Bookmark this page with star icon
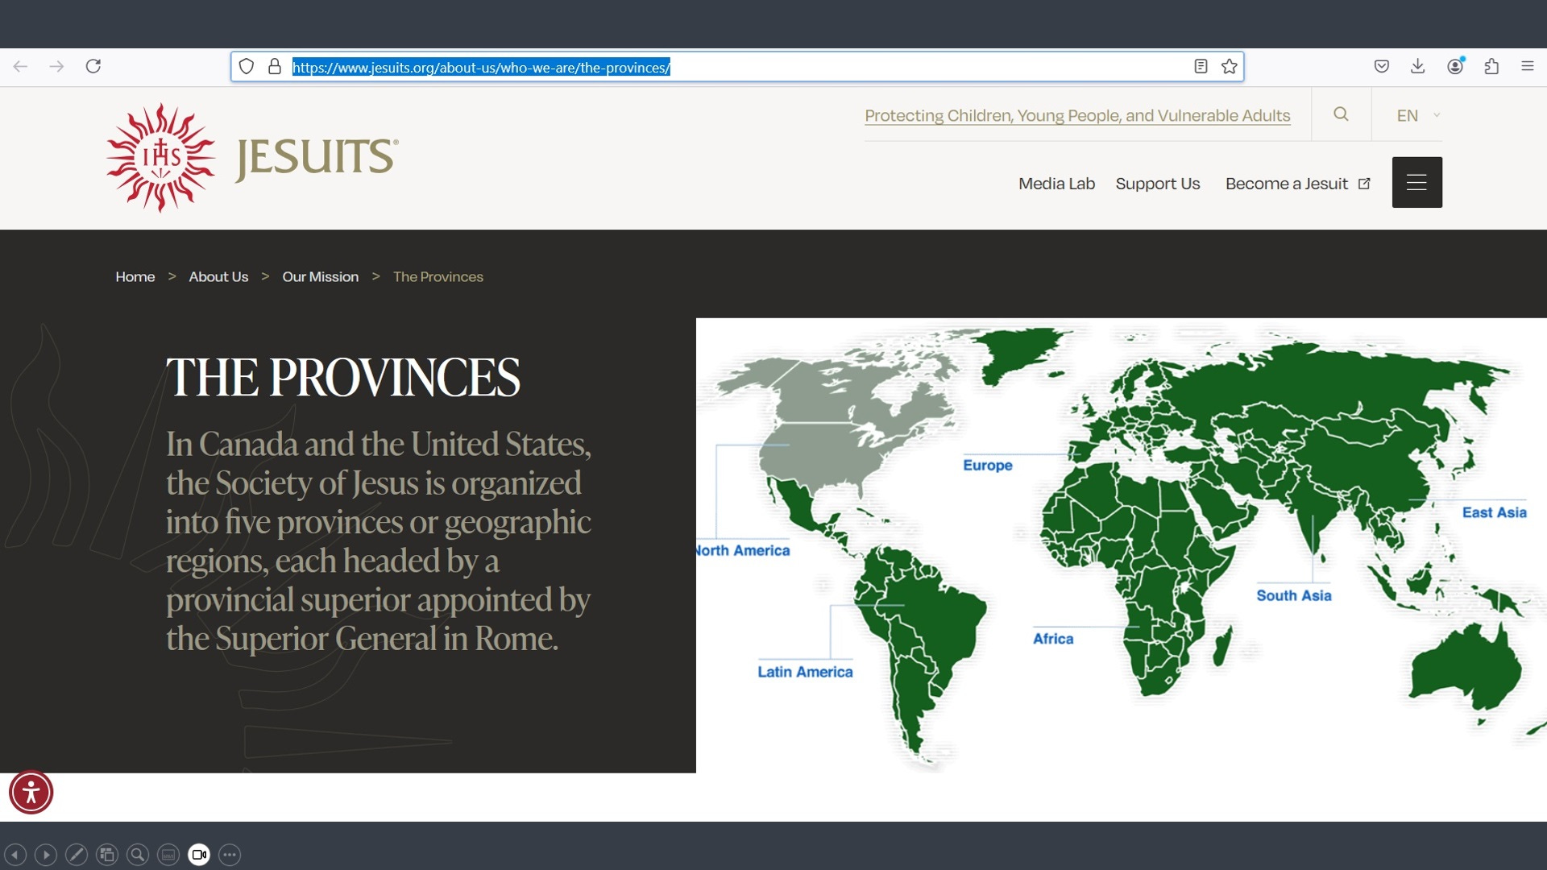The width and height of the screenshot is (1547, 870). (1229, 67)
